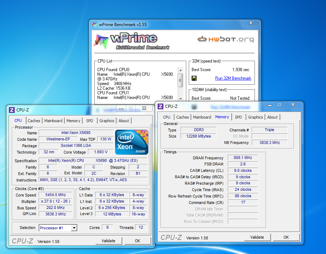Click the Core Voltage value 1.693 V
The width and height of the screenshot is (326, 254).
101,152
